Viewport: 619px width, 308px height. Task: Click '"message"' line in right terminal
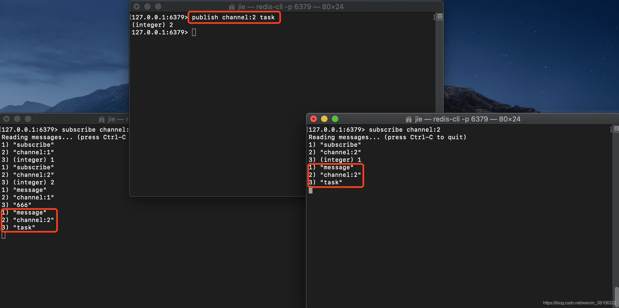click(x=331, y=167)
